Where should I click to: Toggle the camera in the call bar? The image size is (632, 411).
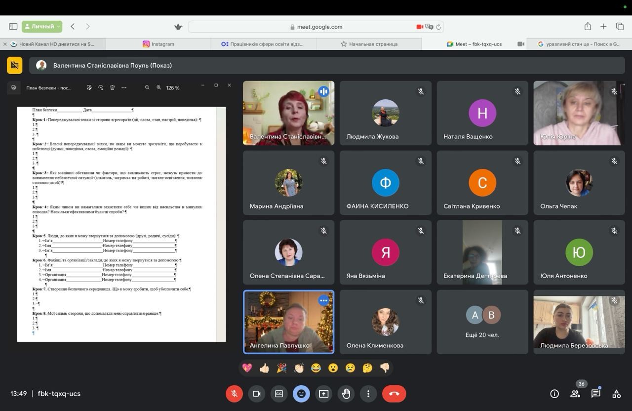257,394
